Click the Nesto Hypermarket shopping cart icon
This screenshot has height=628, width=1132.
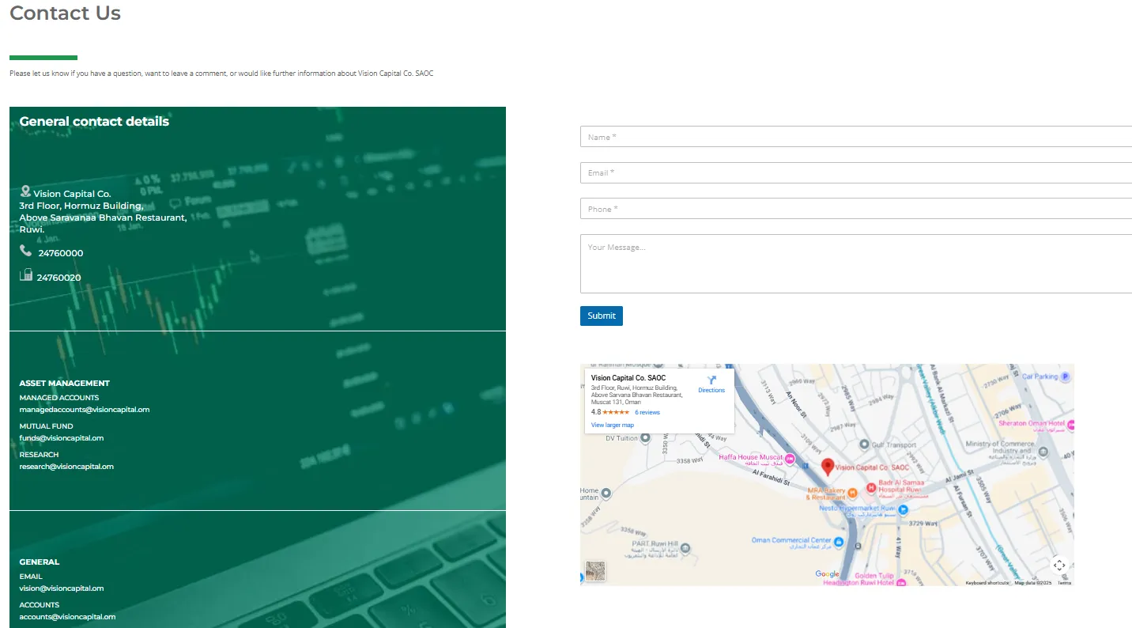point(903,509)
